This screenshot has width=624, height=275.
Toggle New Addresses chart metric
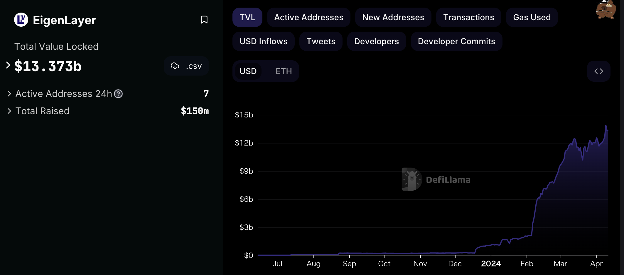coord(393,17)
